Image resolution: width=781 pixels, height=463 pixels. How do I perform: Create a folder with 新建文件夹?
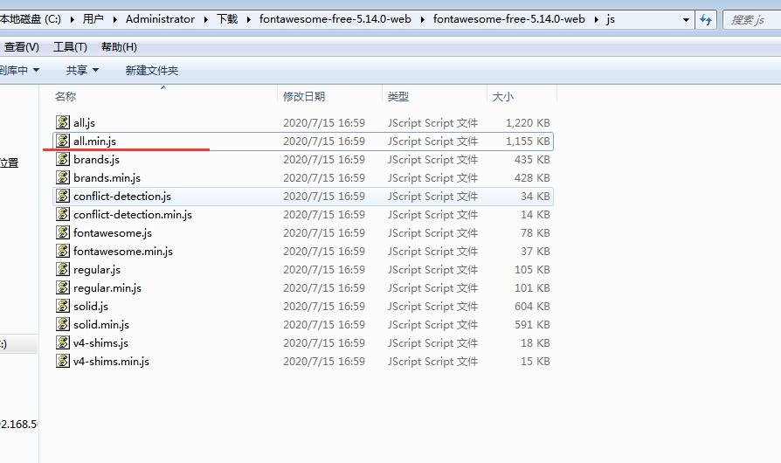point(152,70)
